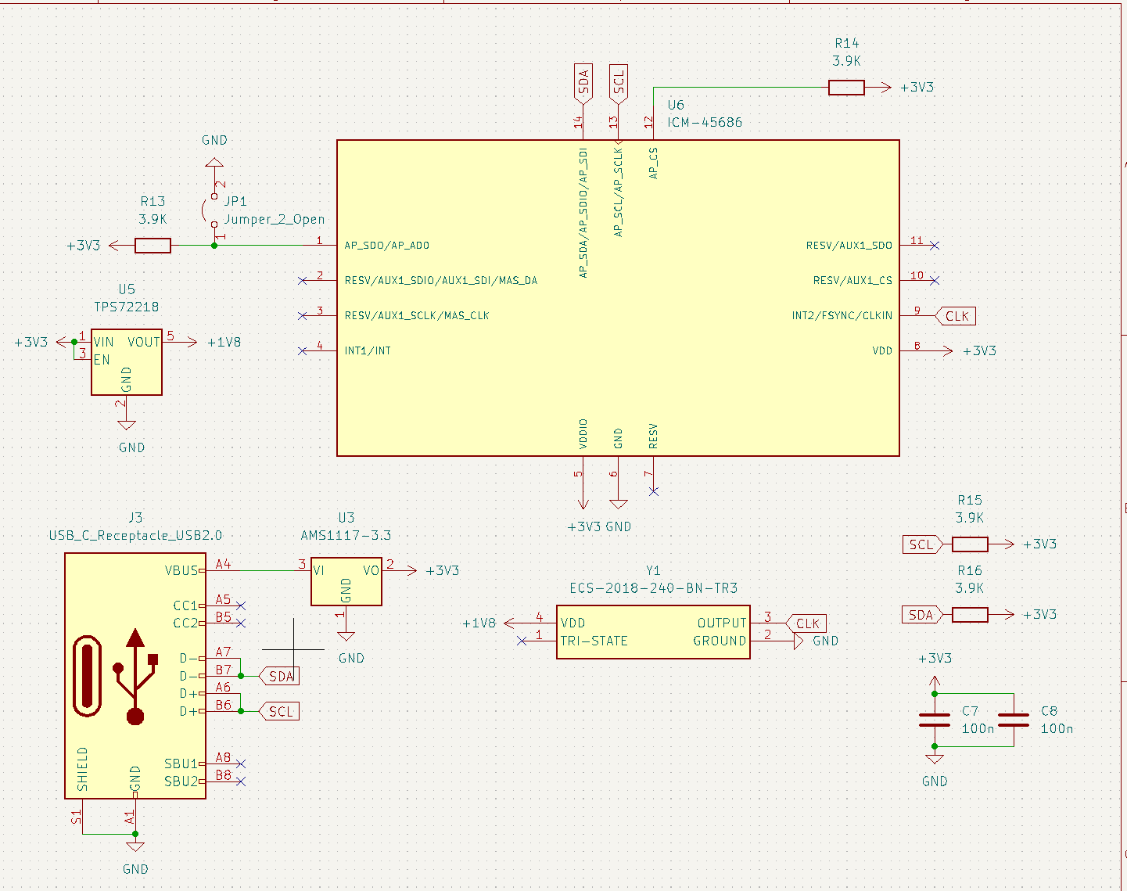Click the SDA global label above pin 14
The width and height of the screenshot is (1127, 891).
(583, 83)
